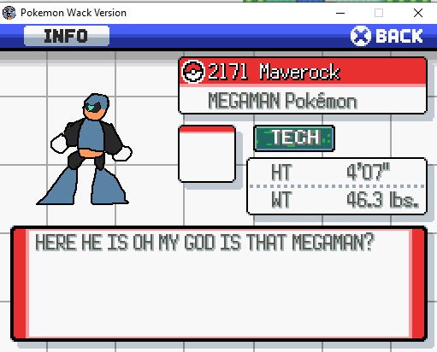437x352 pixels.
Task: Select the INFO tab
Action: (67, 36)
